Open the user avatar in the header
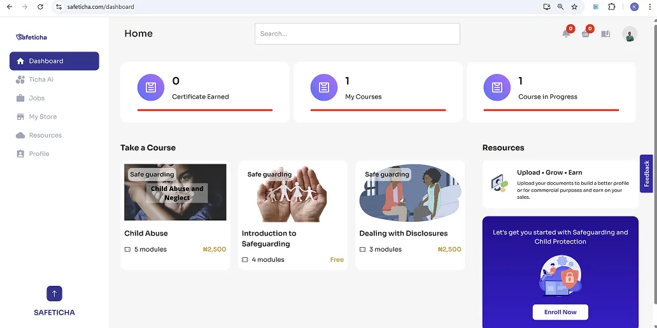Screen dimensions: 657x328 [630, 34]
